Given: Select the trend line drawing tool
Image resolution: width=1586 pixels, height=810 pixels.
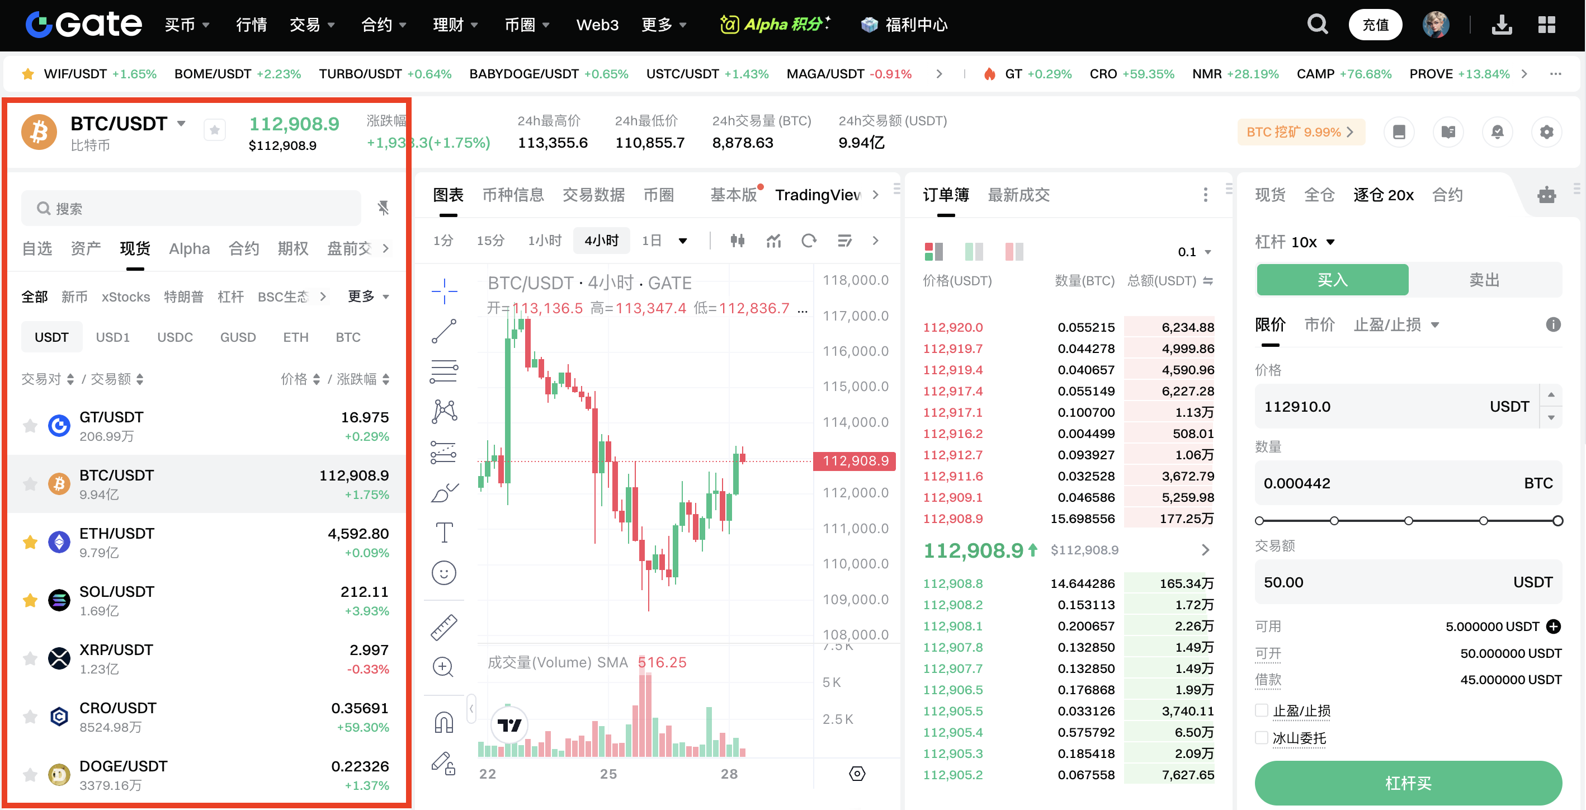Looking at the screenshot, I should click(444, 331).
